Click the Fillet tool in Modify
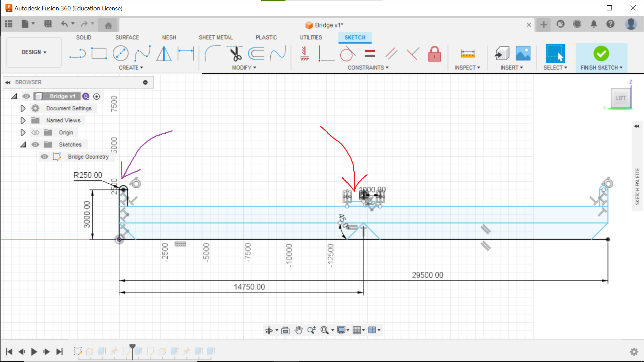This screenshot has width=644, height=362. [x=213, y=54]
